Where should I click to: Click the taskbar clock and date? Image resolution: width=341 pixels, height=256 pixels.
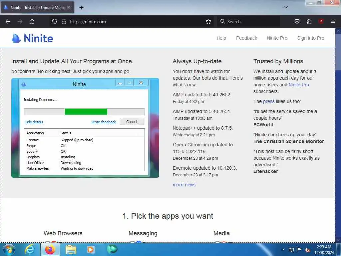pos(324,250)
